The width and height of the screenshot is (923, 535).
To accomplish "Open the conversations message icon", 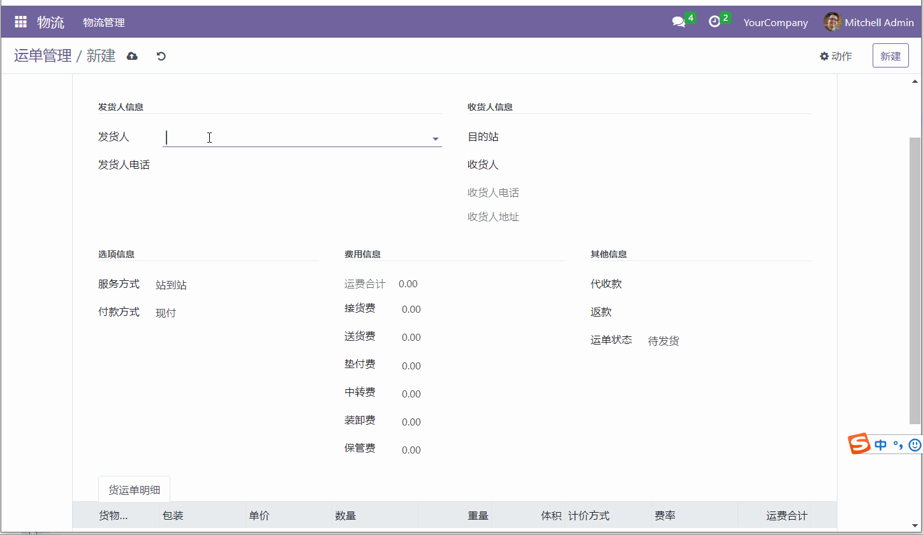I will [677, 21].
